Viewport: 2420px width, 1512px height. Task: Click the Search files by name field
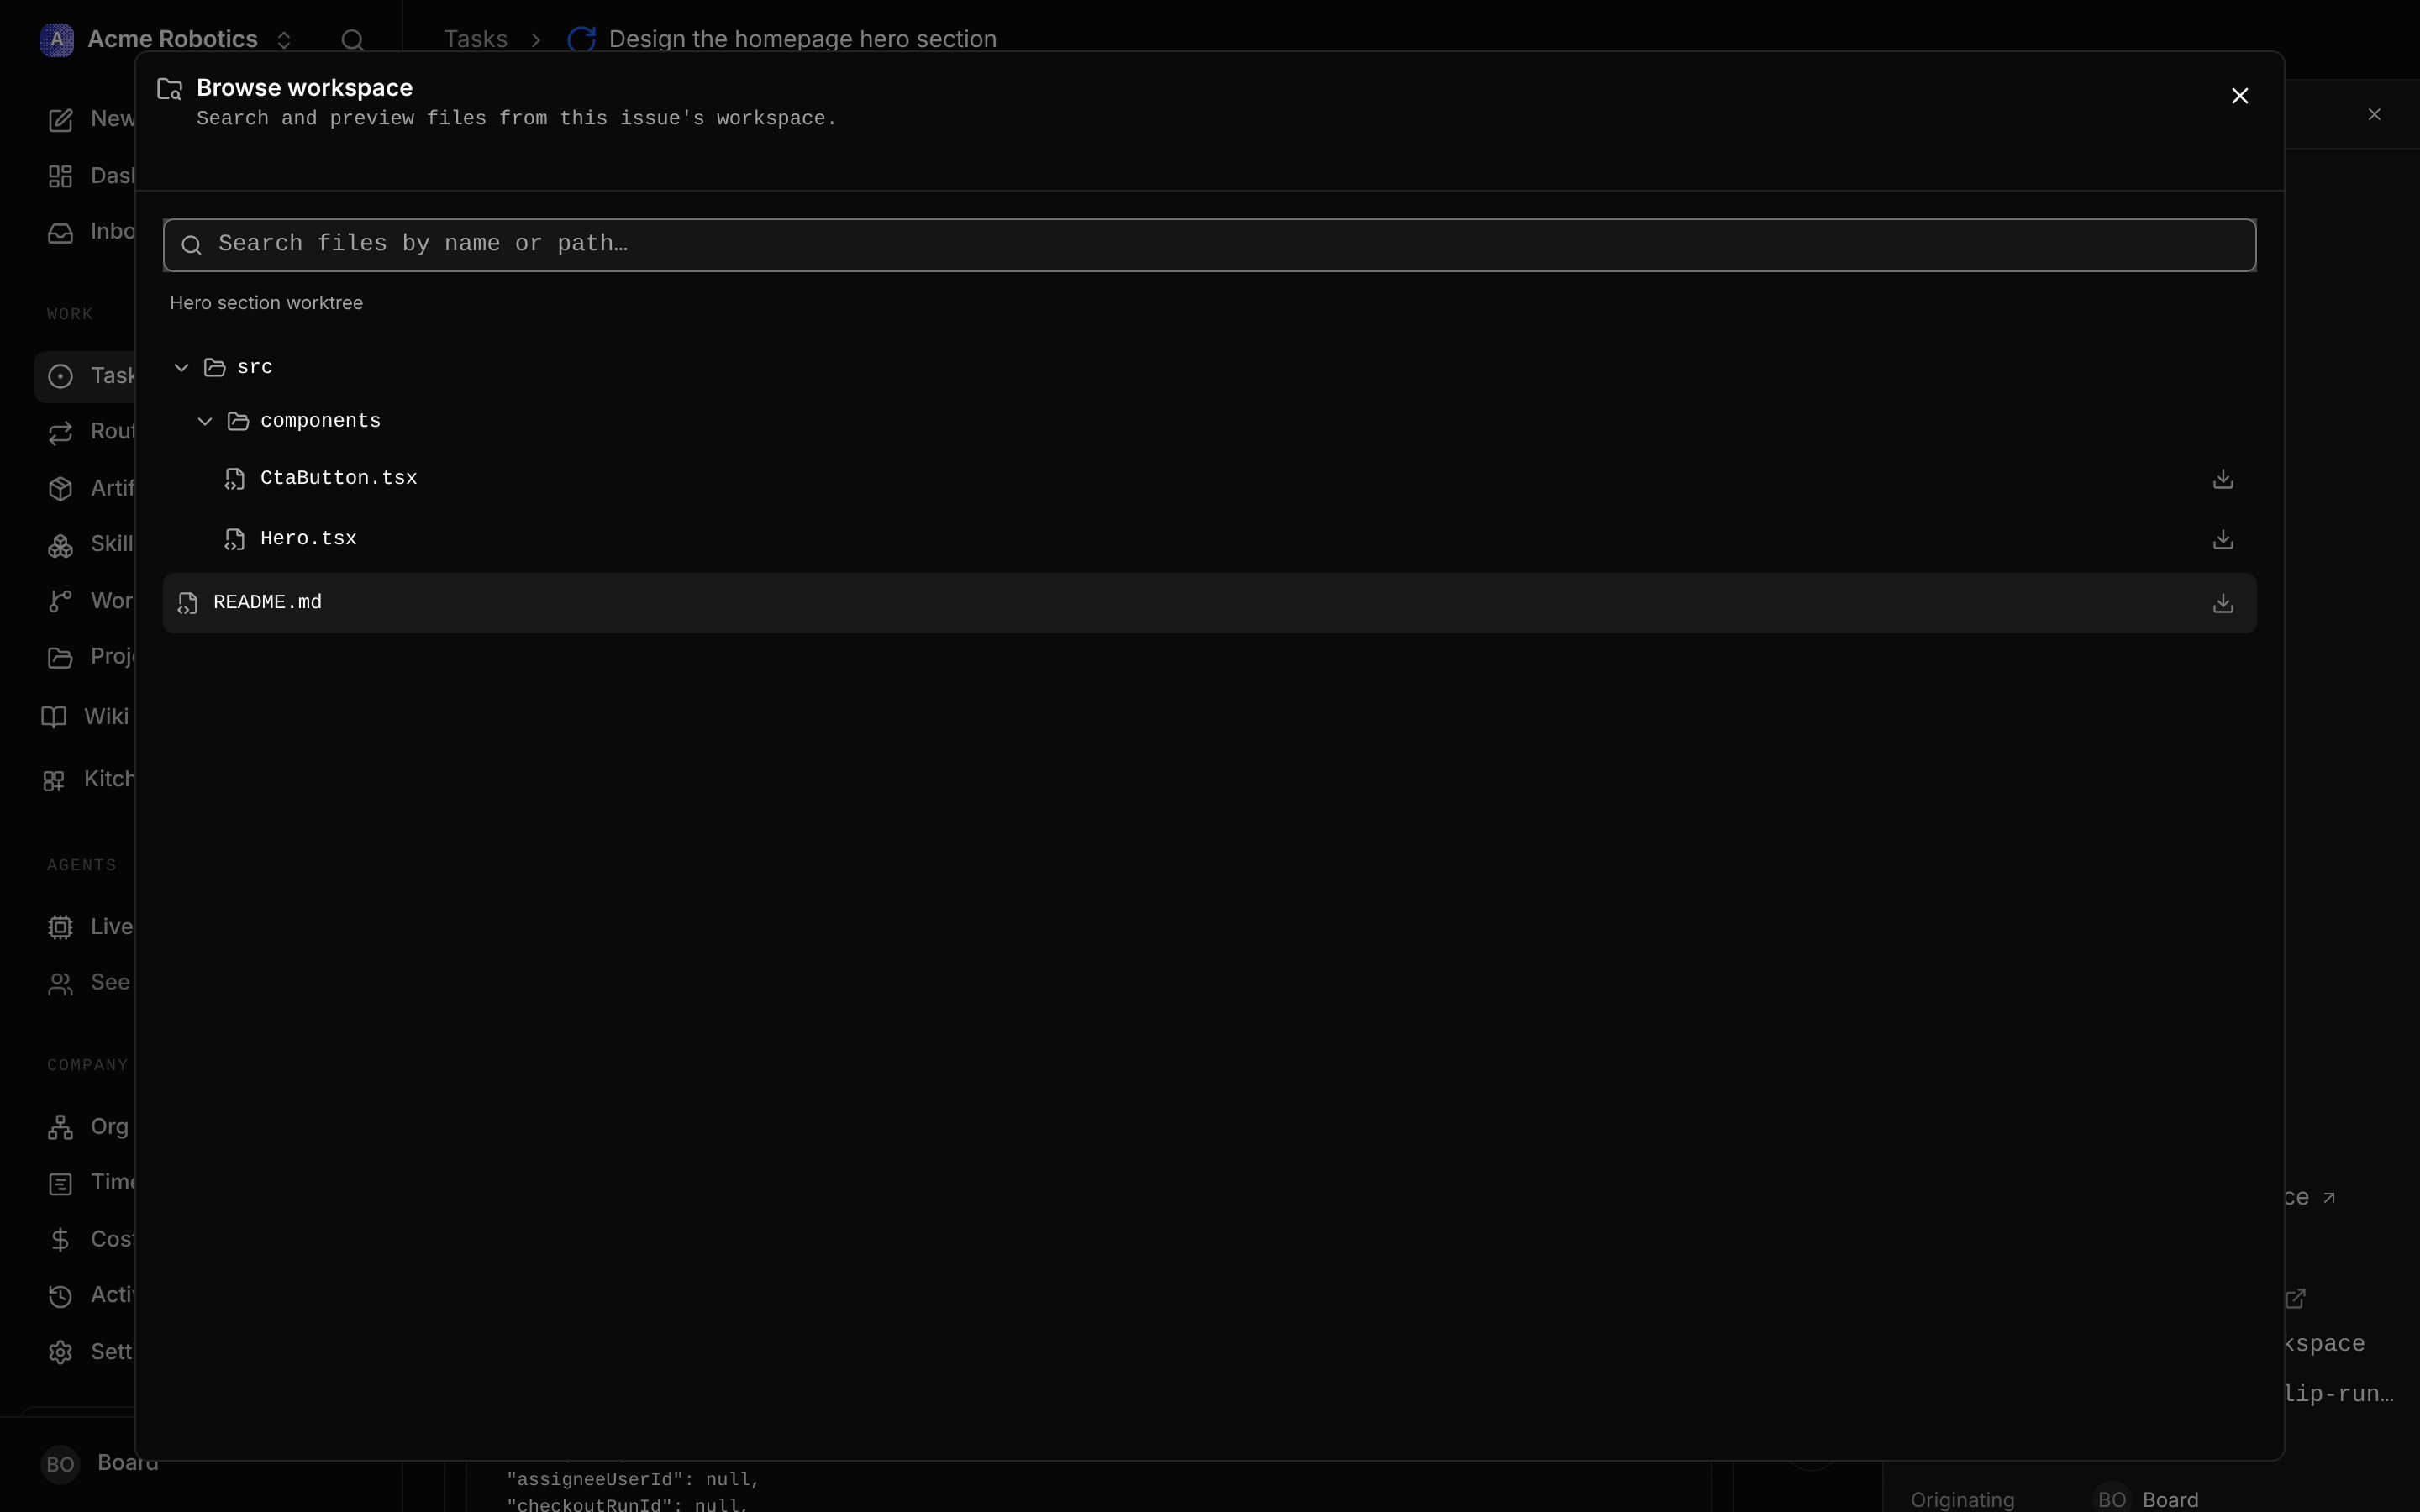(1209, 245)
